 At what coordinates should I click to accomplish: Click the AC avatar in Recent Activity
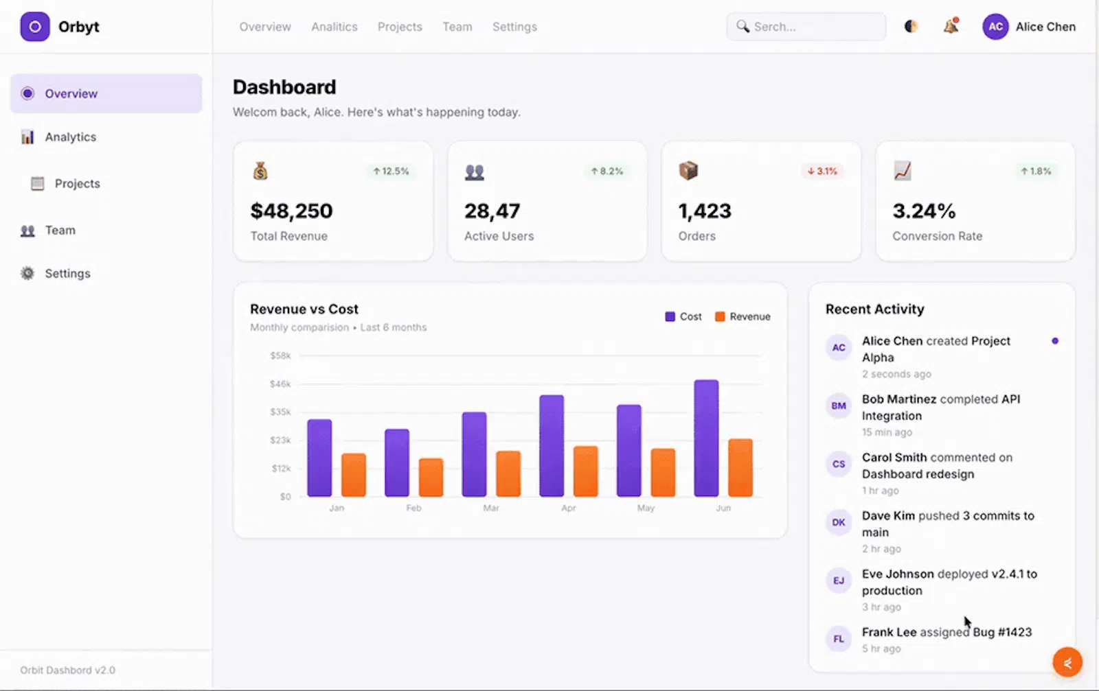pos(839,348)
